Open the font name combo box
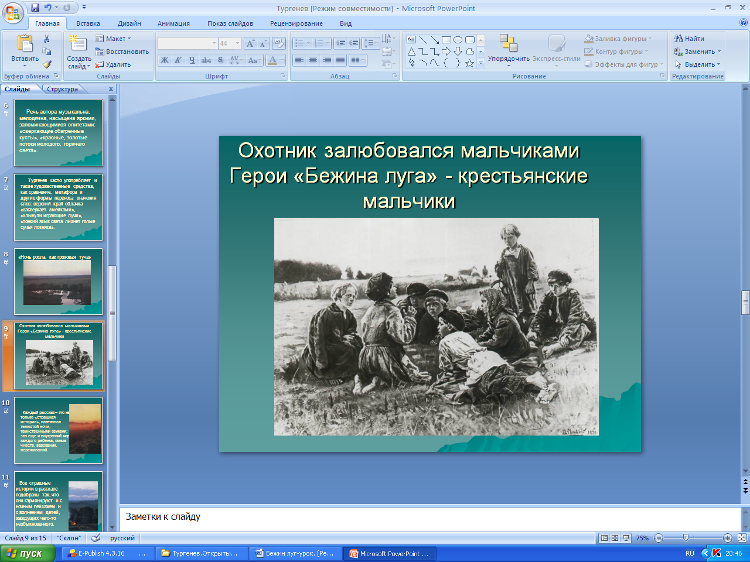 click(x=187, y=43)
